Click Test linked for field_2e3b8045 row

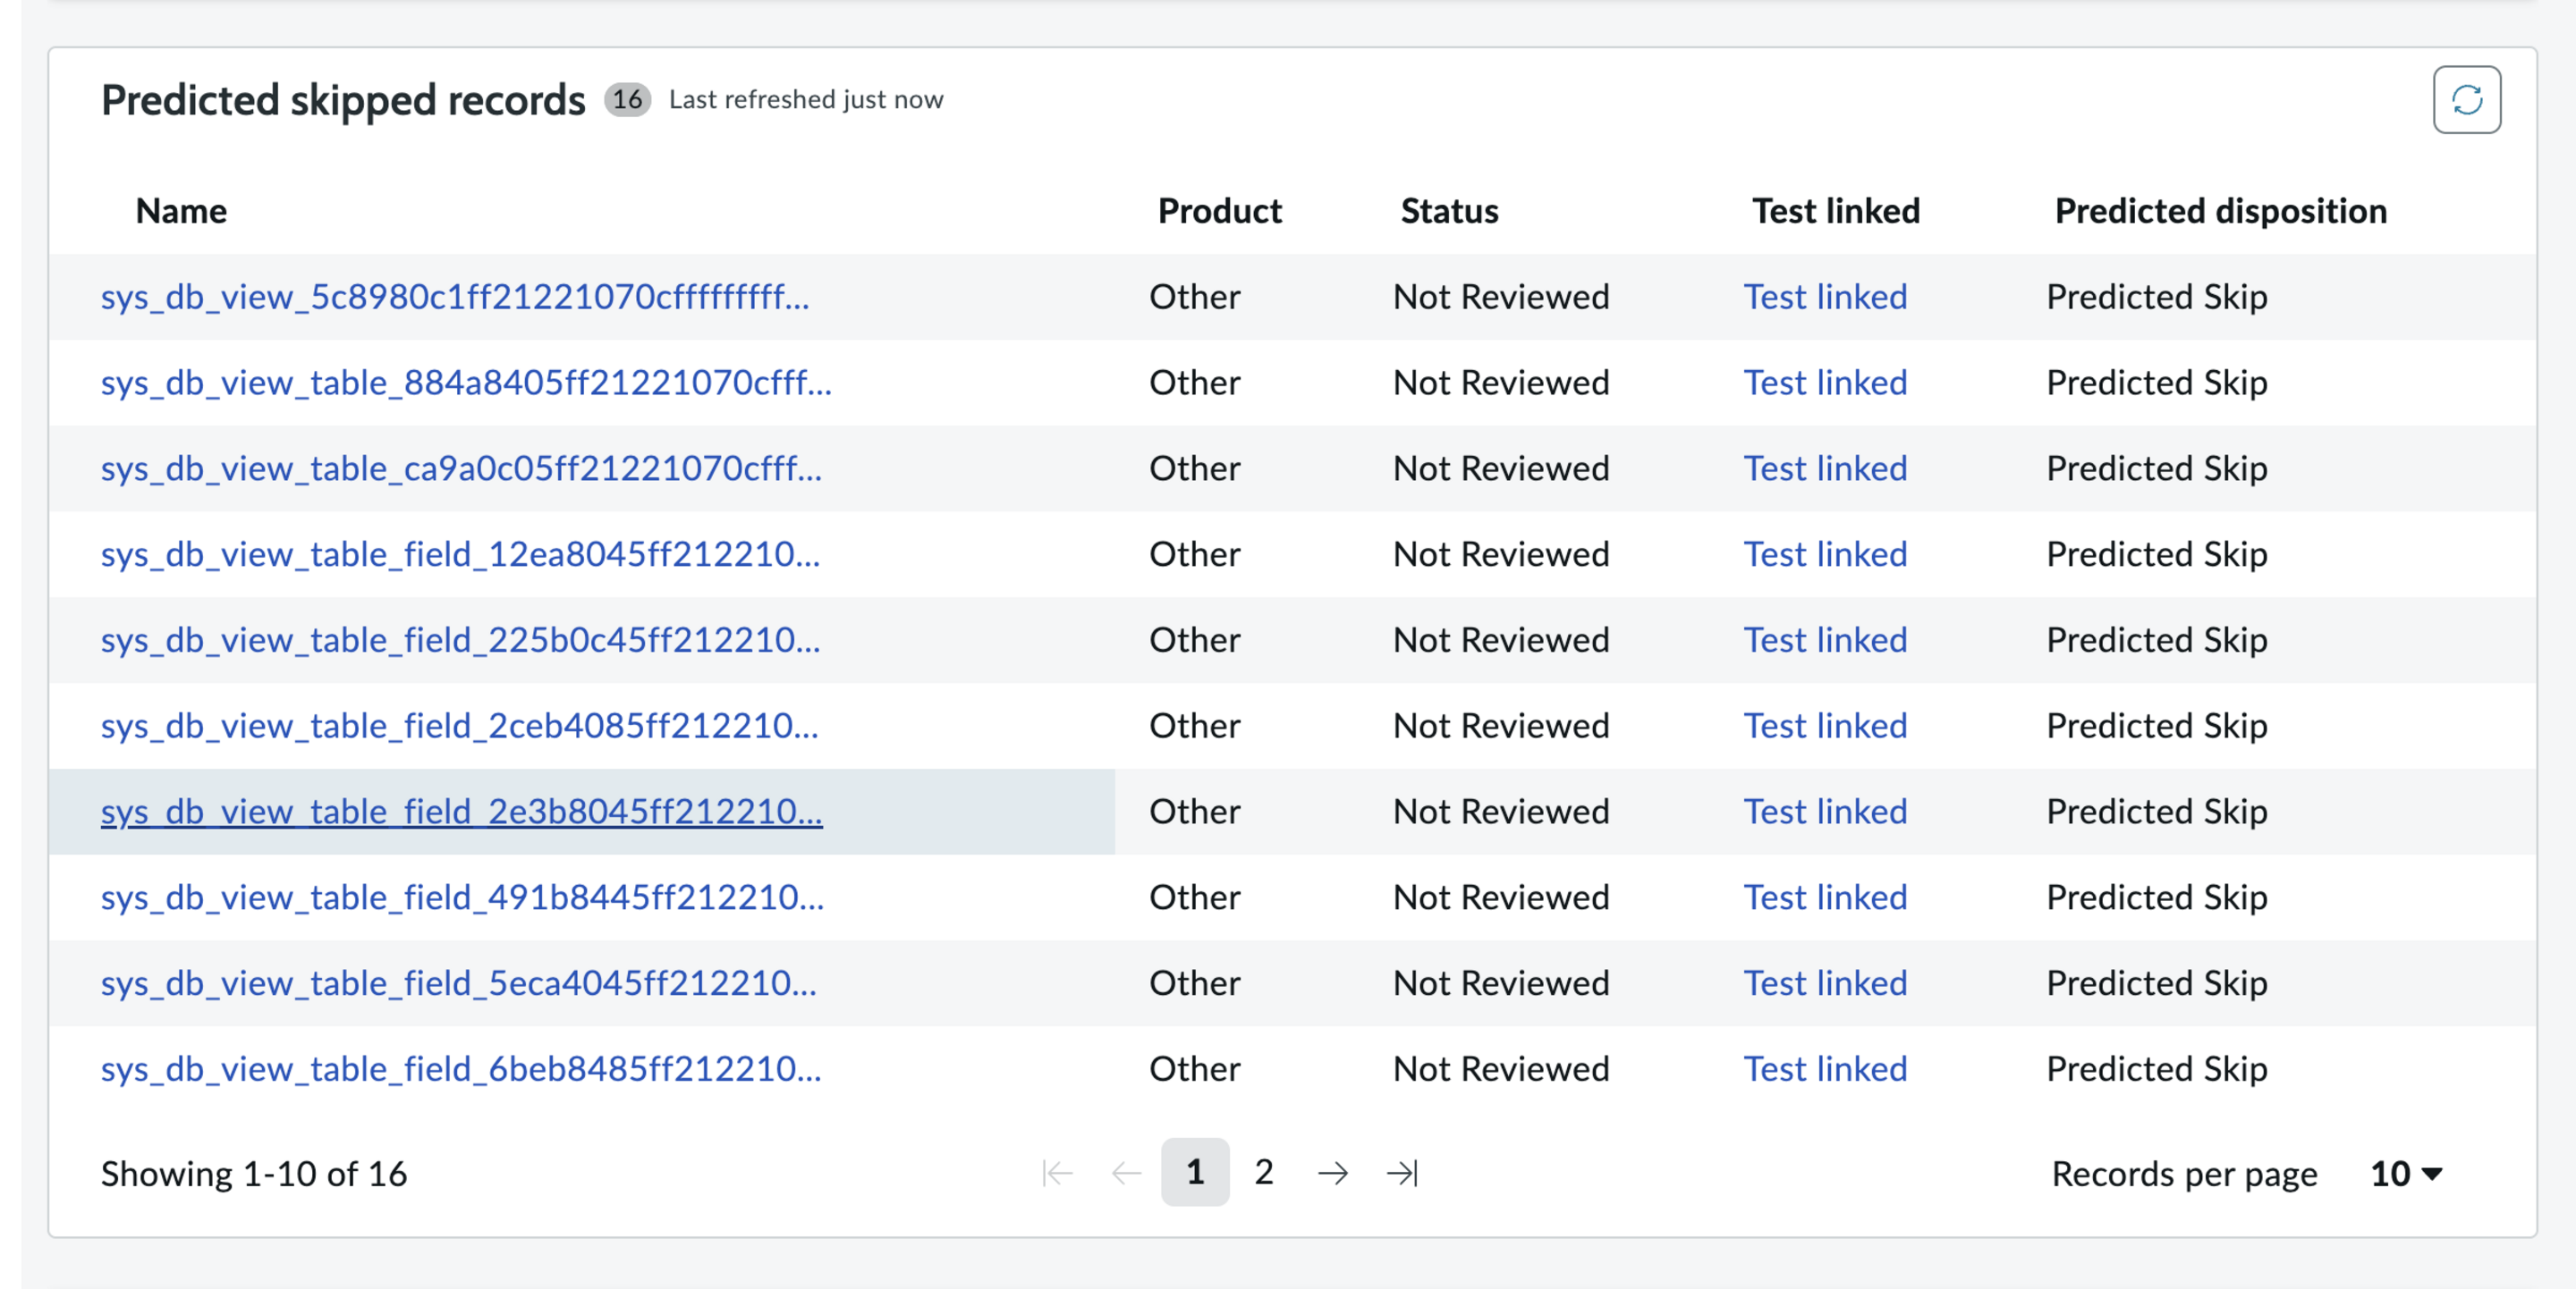1825,812
